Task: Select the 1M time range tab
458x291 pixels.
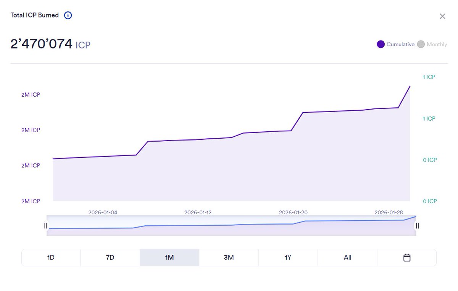Action: 169,257
